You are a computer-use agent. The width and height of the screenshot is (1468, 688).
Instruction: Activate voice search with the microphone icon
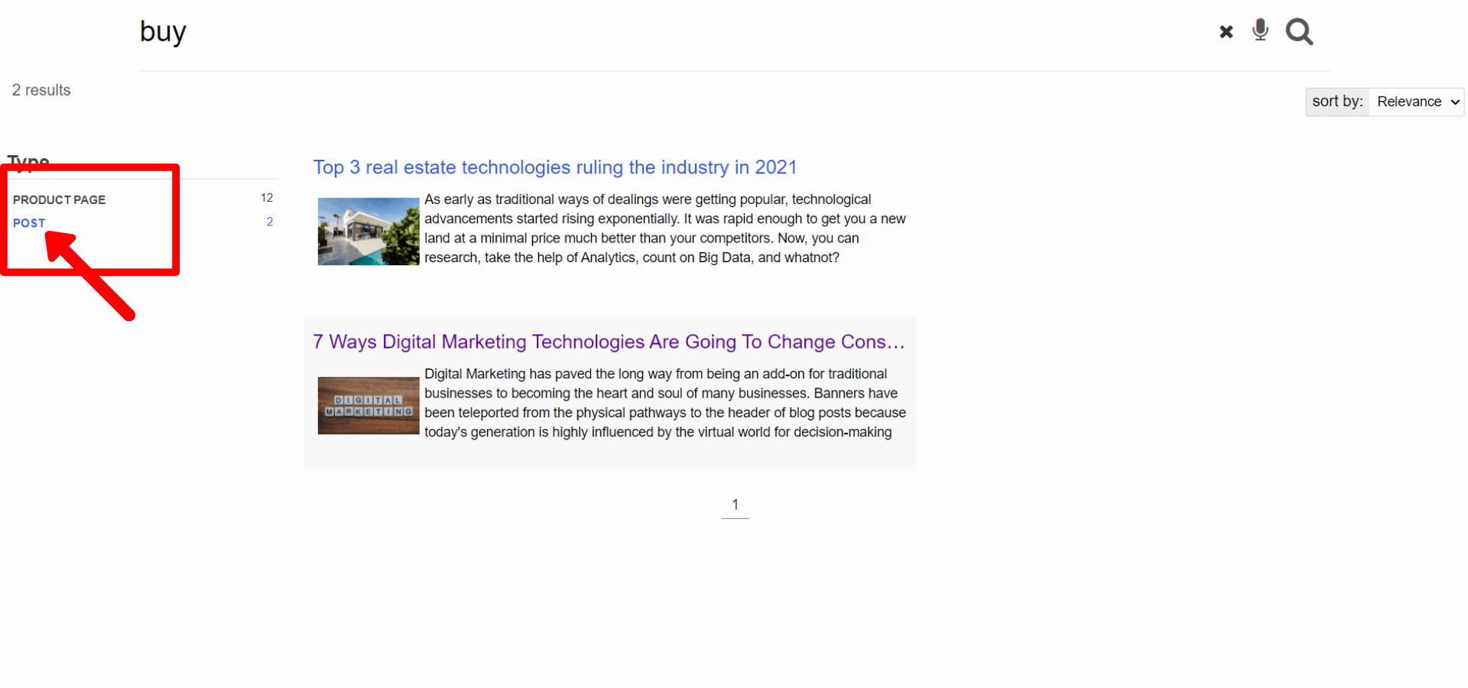click(1260, 31)
